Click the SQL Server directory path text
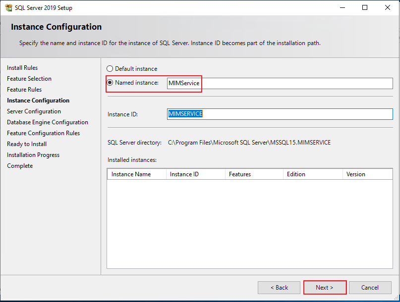The image size is (400, 302). pos(249,143)
